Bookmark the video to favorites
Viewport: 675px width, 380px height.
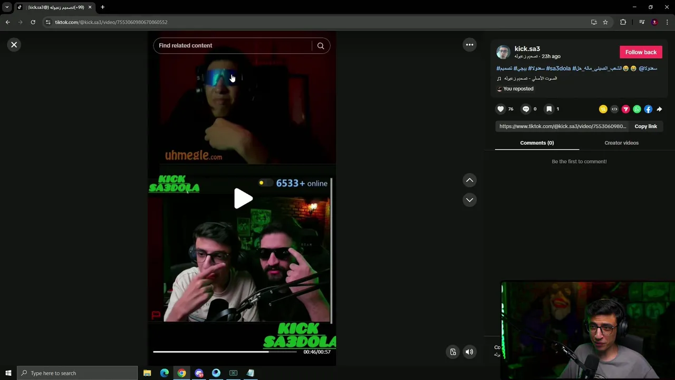(549, 109)
